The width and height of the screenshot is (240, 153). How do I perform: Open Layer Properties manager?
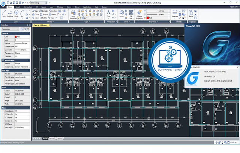(73, 15)
